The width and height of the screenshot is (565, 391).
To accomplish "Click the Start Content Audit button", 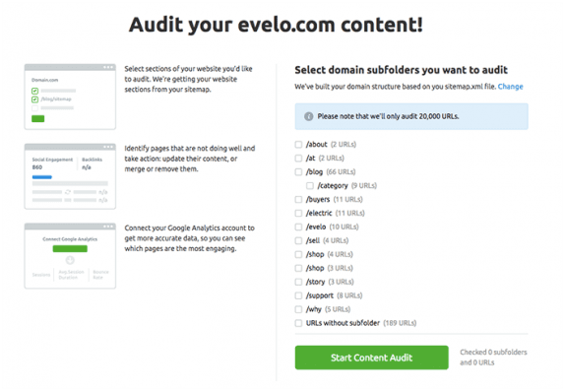I will 371,358.
